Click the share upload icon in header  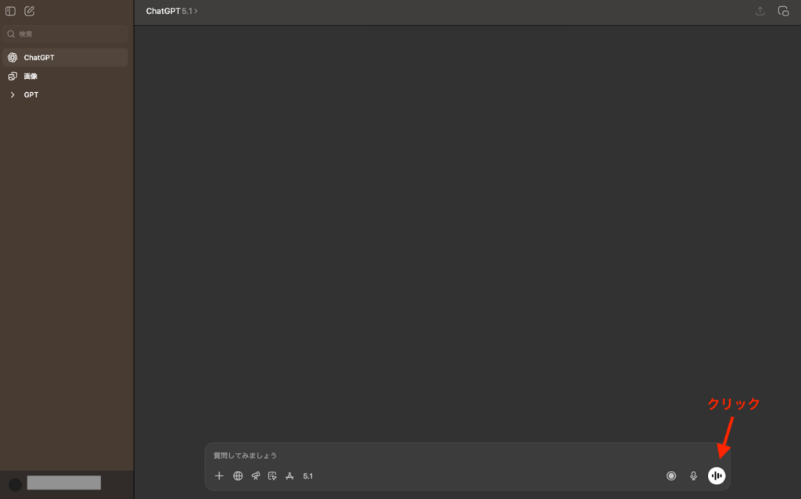coord(760,11)
